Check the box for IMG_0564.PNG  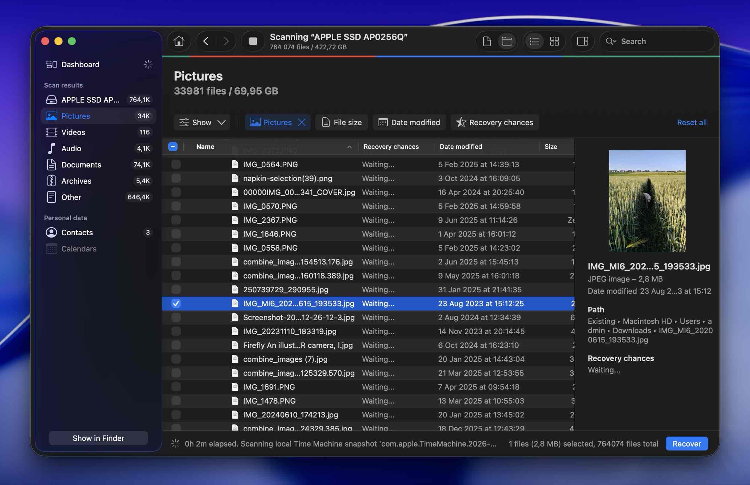[176, 164]
